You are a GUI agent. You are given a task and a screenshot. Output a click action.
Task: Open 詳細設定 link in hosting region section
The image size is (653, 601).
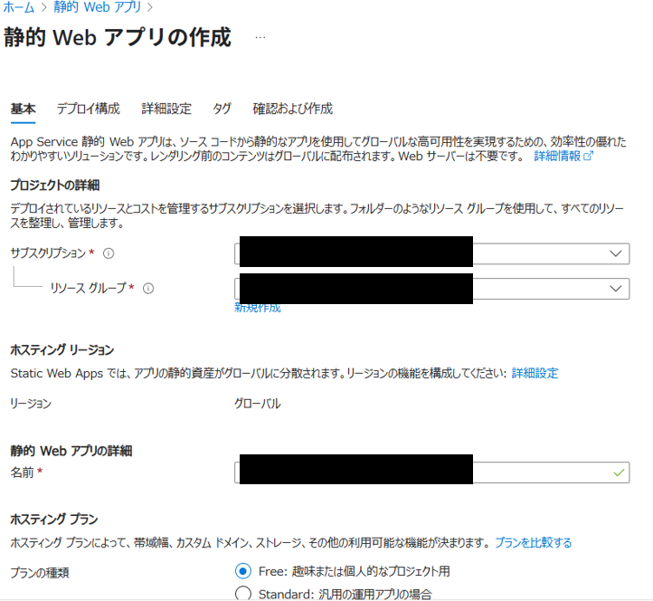click(535, 373)
